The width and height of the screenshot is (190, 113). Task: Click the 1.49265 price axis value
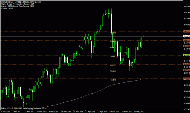click(187, 7)
